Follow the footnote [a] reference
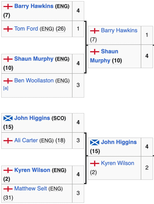 6,88
